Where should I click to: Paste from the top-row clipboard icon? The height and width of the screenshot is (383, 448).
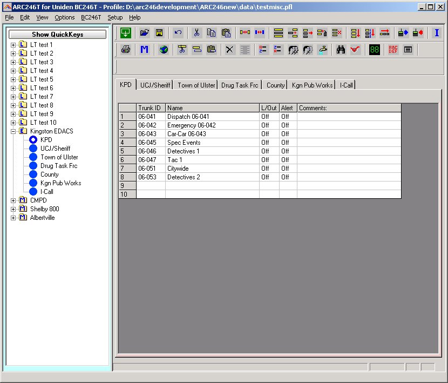point(226,32)
